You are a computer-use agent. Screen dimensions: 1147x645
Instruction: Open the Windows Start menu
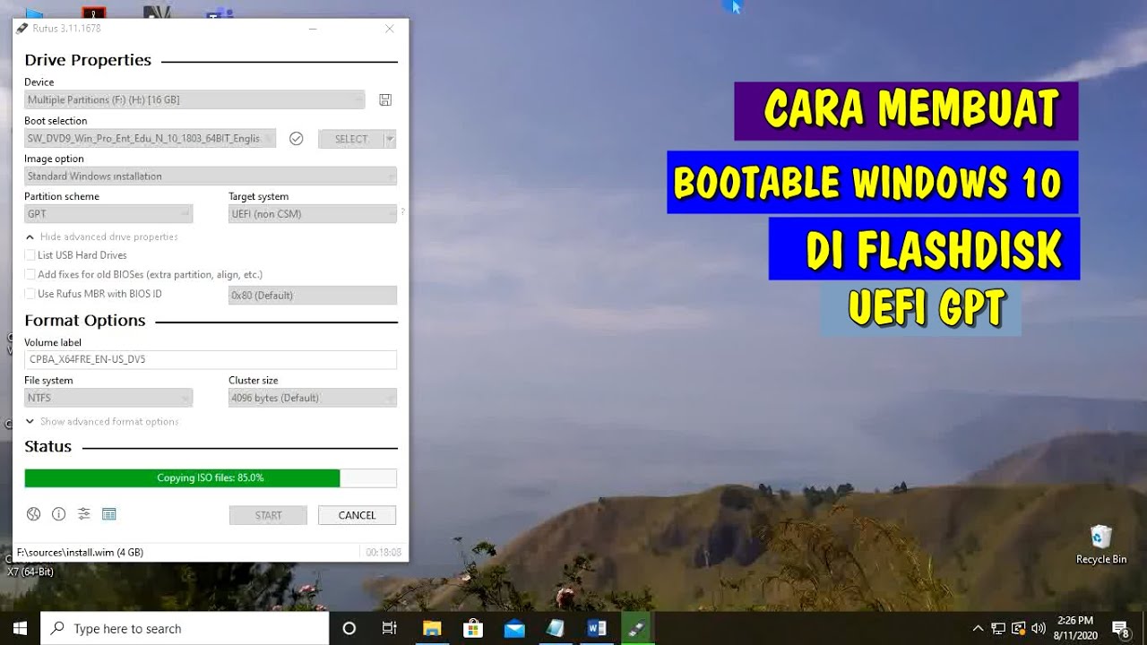(x=20, y=628)
